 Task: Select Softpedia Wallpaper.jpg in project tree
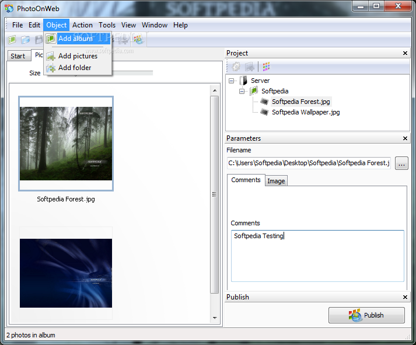(x=306, y=112)
